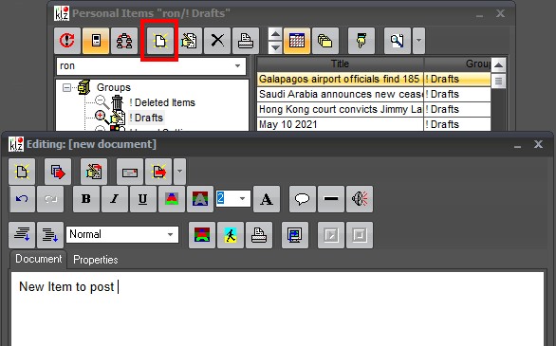Switch to the Properties tab
556x346 pixels.
[96, 260]
